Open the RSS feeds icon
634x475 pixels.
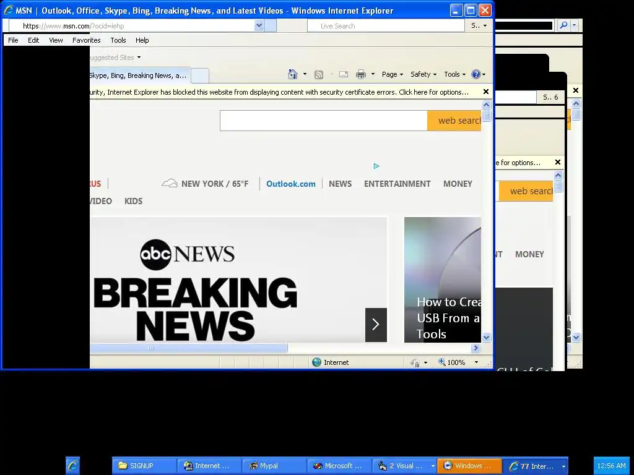pyautogui.click(x=319, y=75)
